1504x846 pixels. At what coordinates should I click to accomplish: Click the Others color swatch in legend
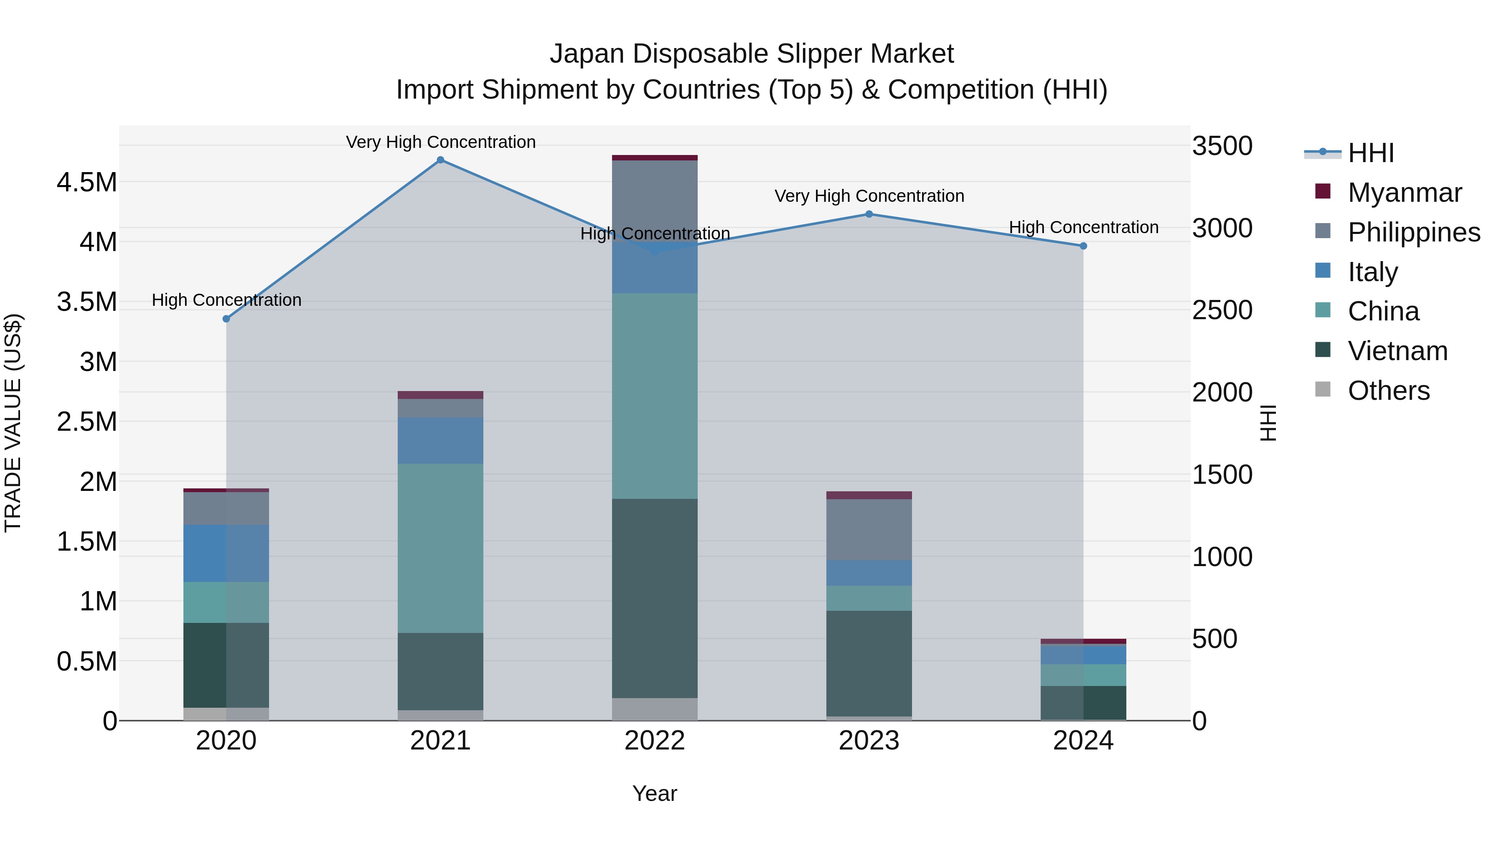[1323, 389]
